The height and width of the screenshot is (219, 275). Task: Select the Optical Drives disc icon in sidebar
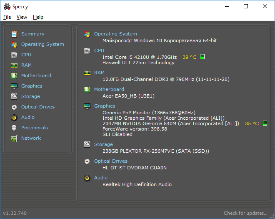(x=14, y=107)
